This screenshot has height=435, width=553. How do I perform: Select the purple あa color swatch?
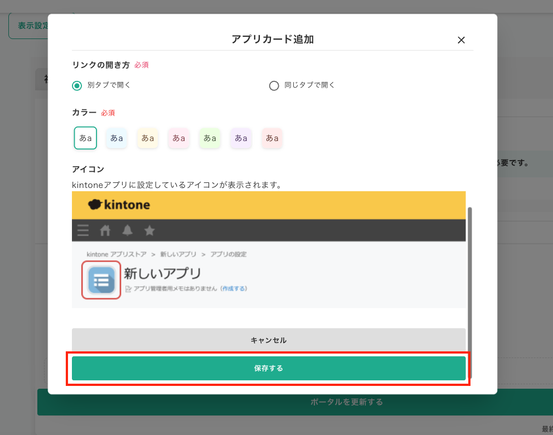[x=241, y=138]
